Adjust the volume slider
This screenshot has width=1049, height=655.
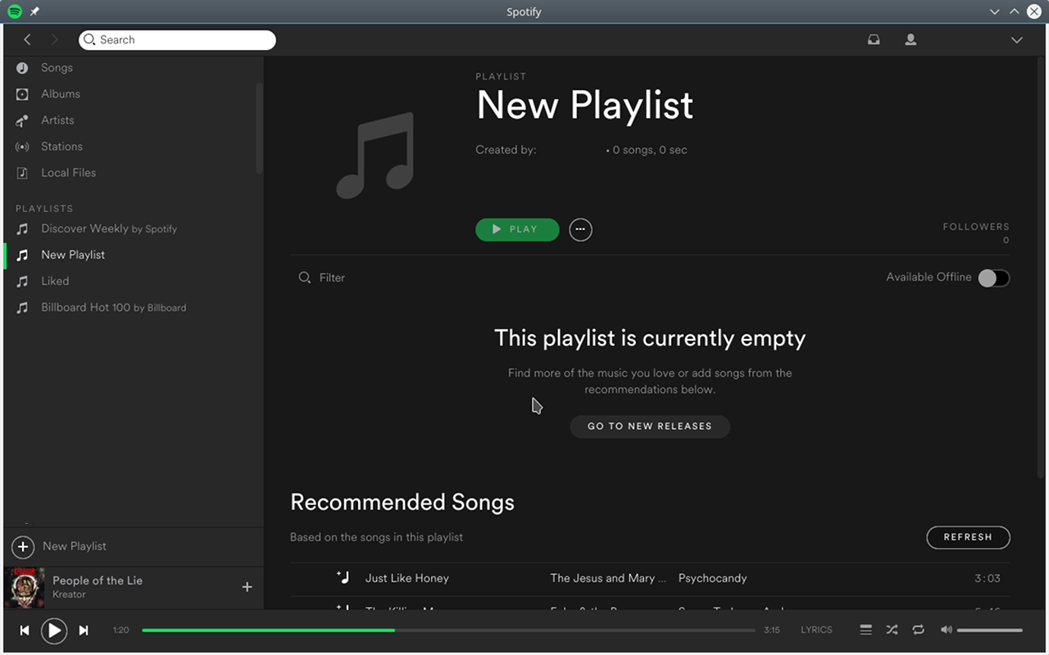[x=990, y=630]
